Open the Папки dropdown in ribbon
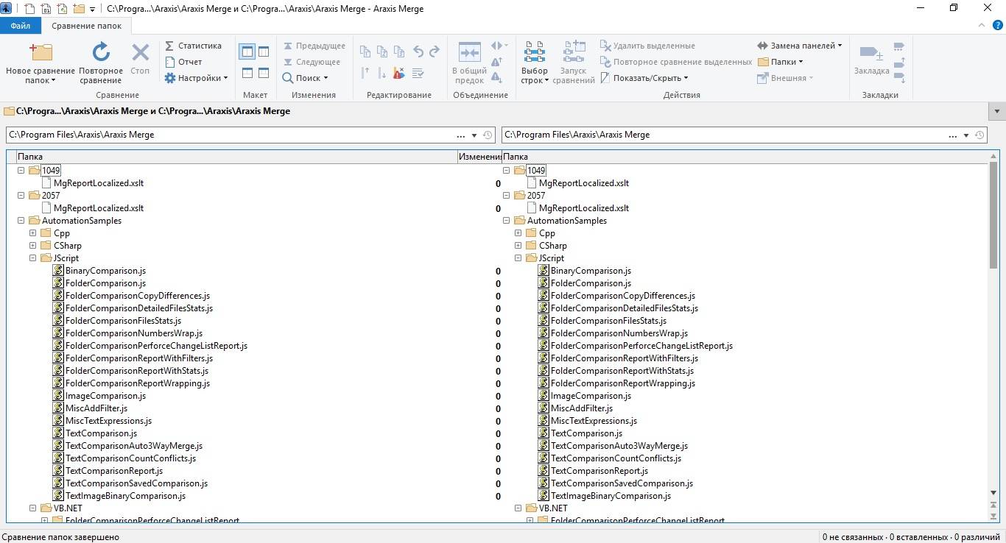 click(781, 62)
